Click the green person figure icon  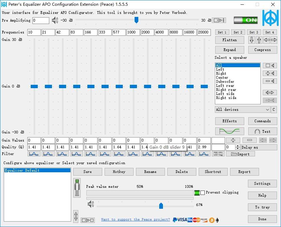click(77, 188)
